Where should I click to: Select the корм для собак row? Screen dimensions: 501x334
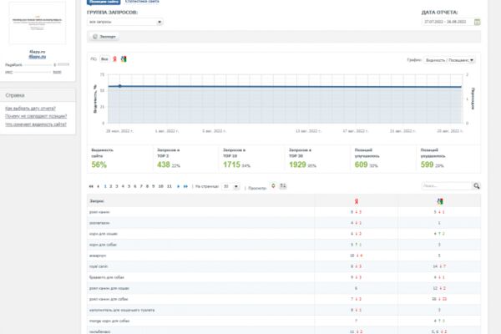(284, 245)
